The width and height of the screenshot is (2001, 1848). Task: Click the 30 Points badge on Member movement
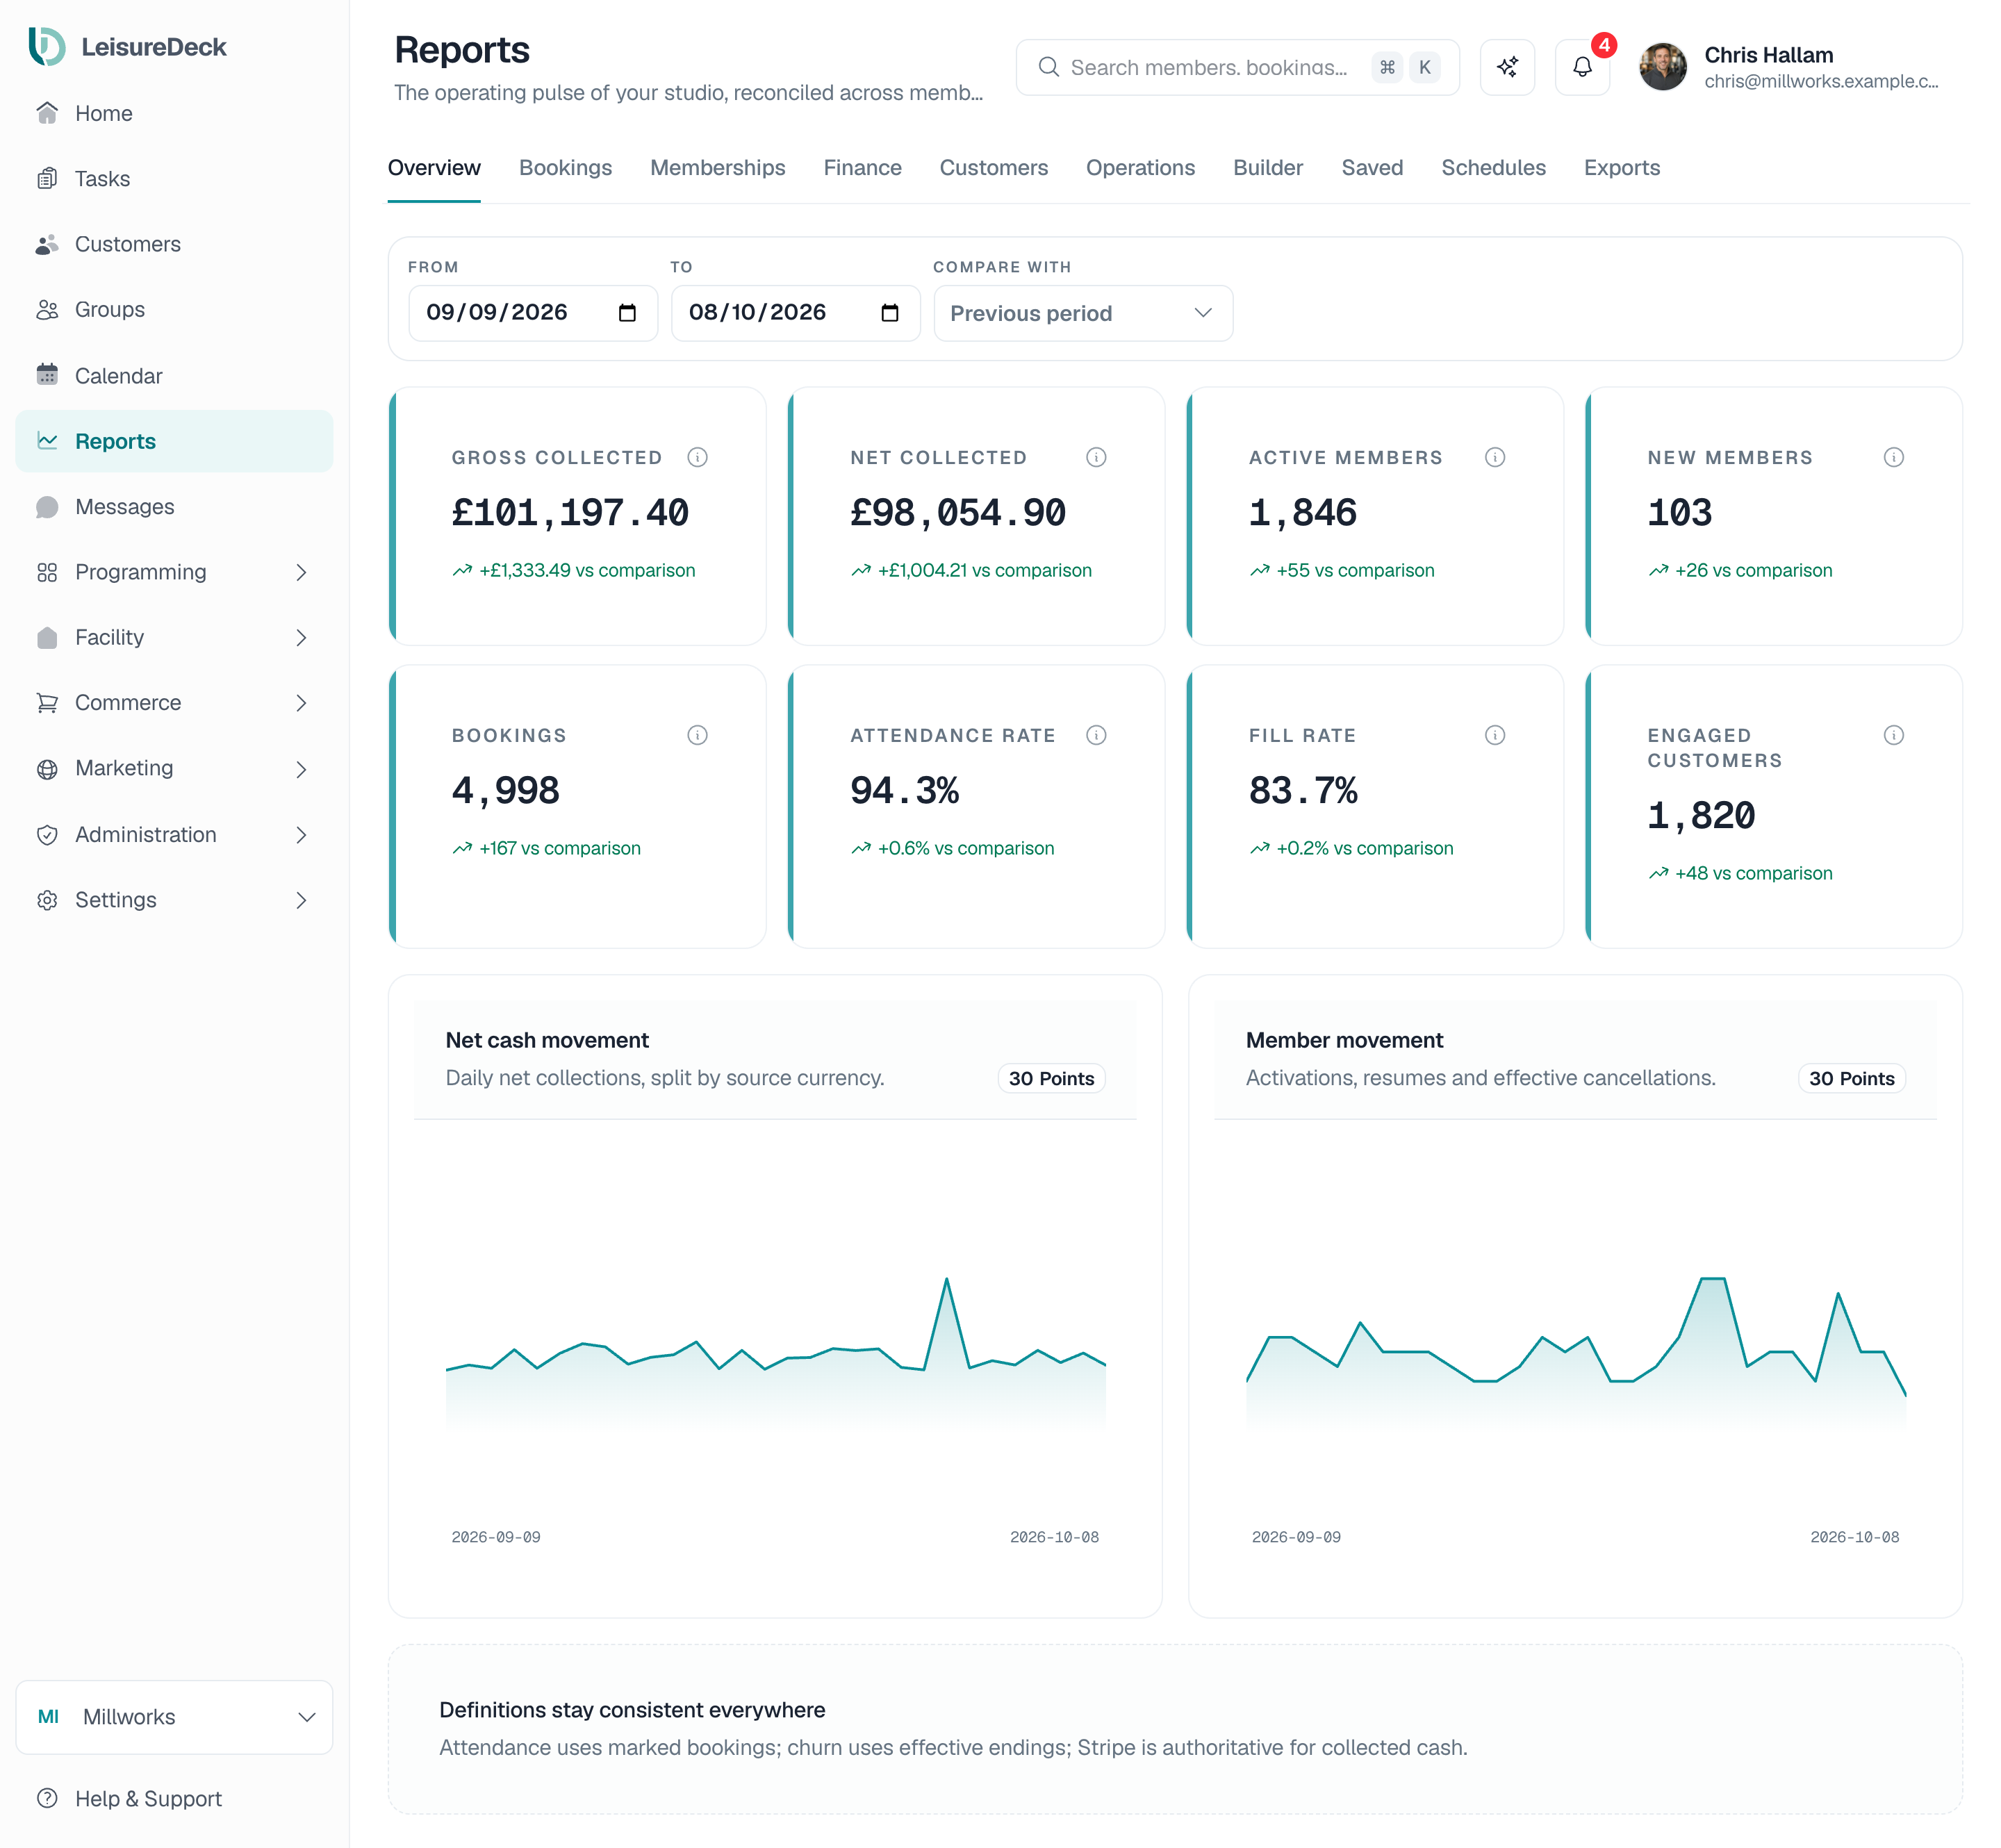coord(1851,1078)
